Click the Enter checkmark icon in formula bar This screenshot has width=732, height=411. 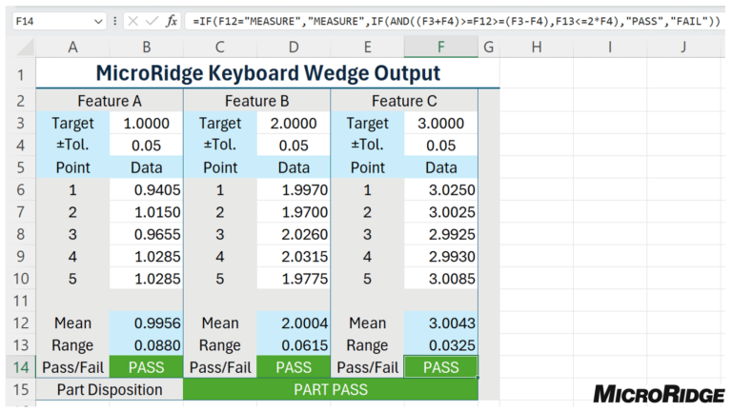click(x=152, y=21)
